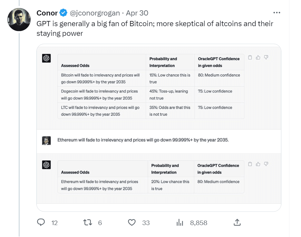Click the display name Conor
Viewport: 301px width, 237px height.
[x=46, y=13]
